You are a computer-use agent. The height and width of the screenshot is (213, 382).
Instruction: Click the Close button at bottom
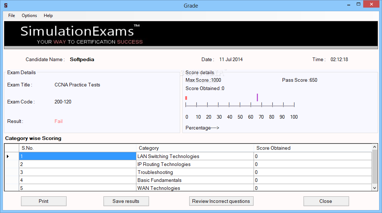click(326, 201)
